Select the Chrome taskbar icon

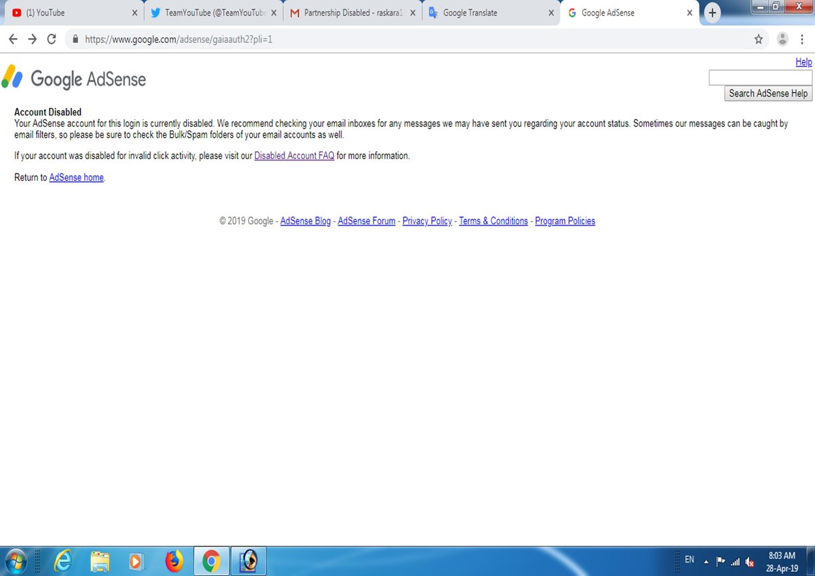211,561
